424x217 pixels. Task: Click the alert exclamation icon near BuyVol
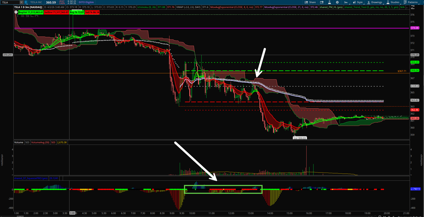click(16, 12)
